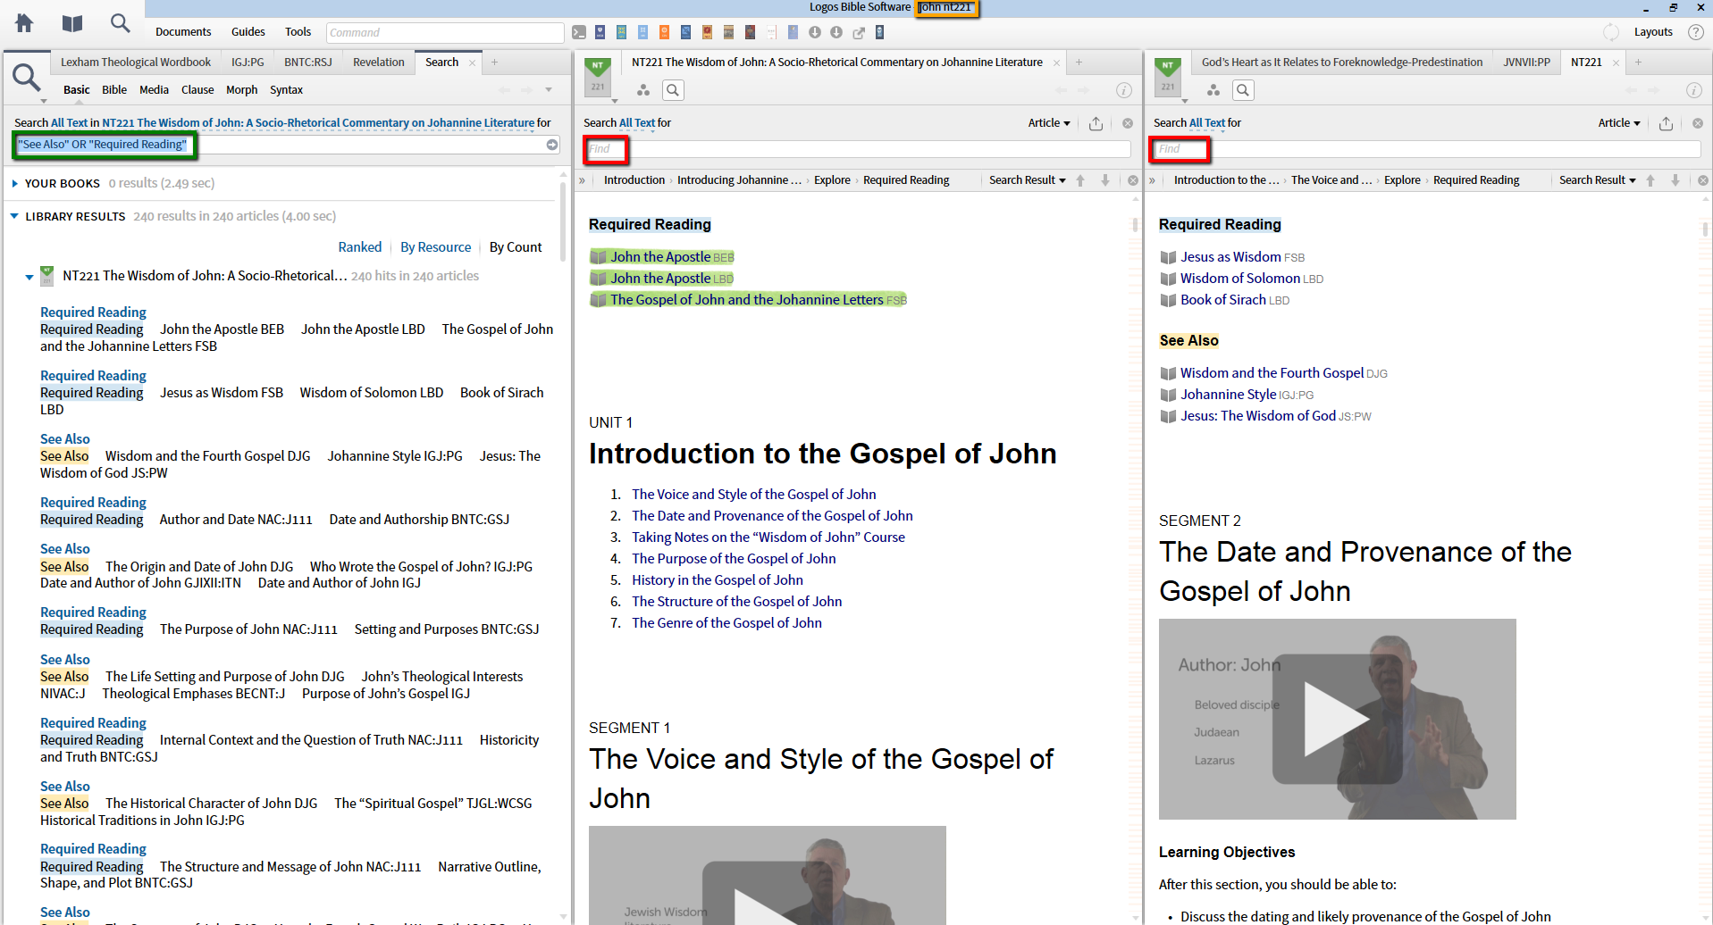Click the magnifier Search icon in top toolbar

point(120,23)
